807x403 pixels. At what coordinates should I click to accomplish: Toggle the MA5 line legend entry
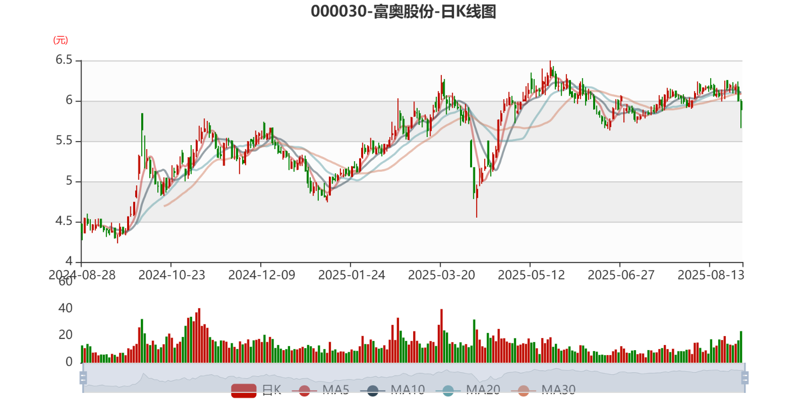click(x=320, y=390)
